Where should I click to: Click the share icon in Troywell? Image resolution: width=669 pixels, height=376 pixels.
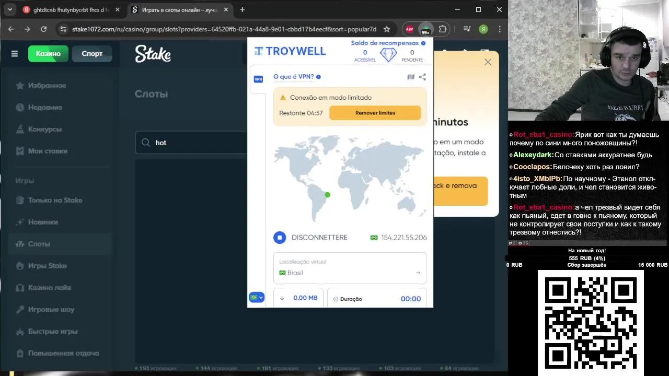click(422, 77)
